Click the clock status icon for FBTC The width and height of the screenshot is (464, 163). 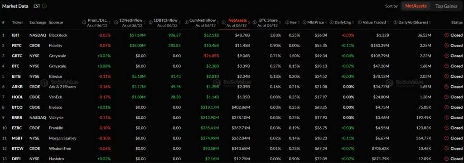coord(446,46)
